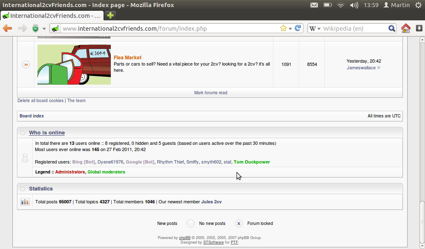Click the 13:59 clock in the panel
The height and width of the screenshot is (249, 425).
[x=371, y=5]
